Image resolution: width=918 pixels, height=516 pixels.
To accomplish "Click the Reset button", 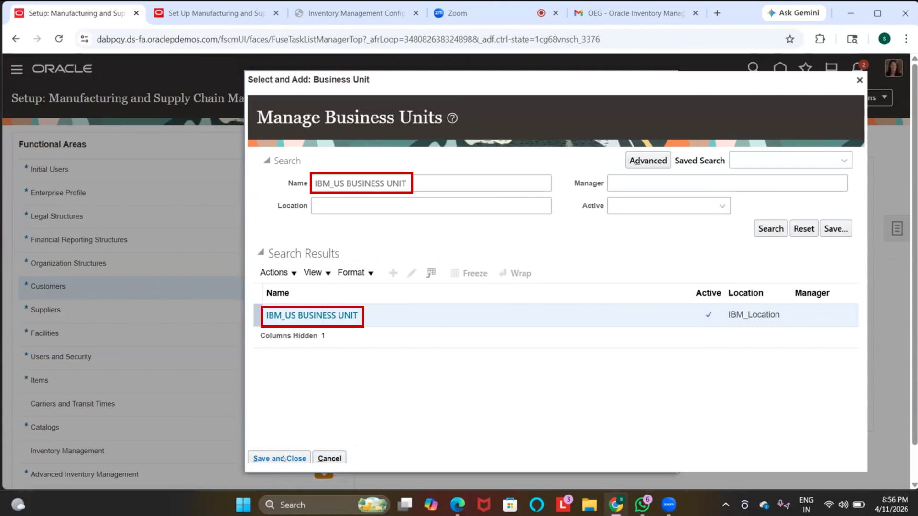I will (x=804, y=229).
